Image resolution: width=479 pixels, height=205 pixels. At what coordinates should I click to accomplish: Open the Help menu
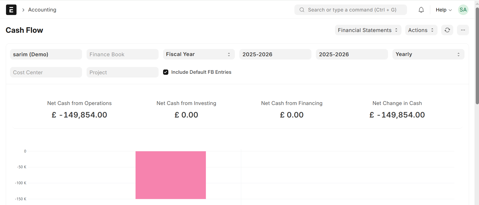click(x=443, y=10)
